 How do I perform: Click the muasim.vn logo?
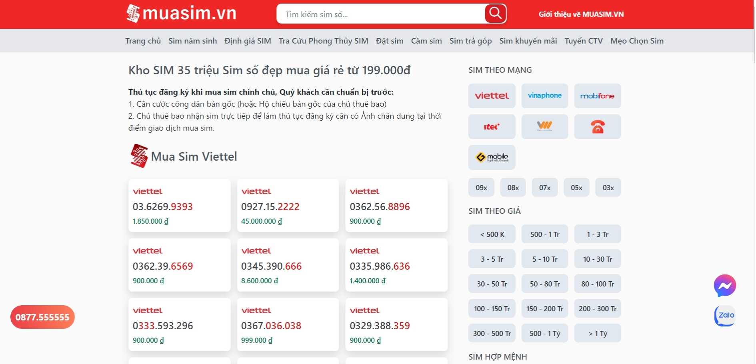181,14
